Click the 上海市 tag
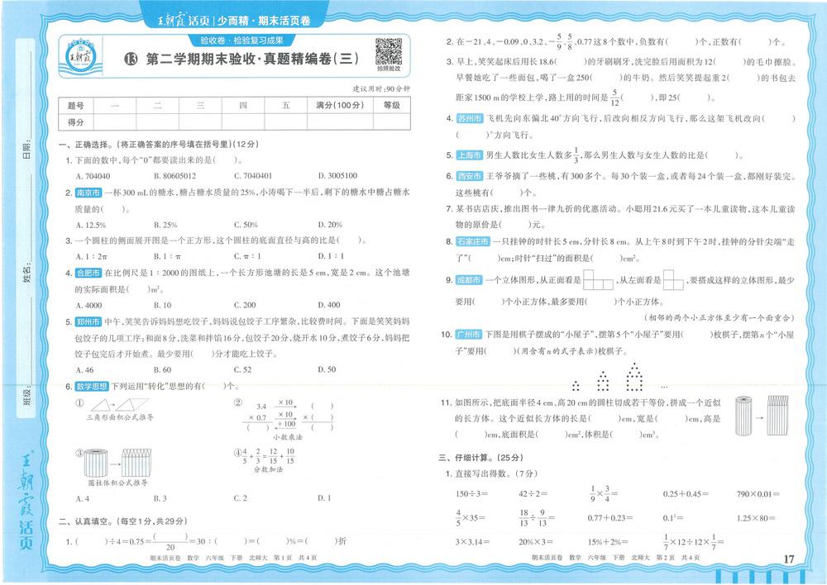 [x=470, y=155]
